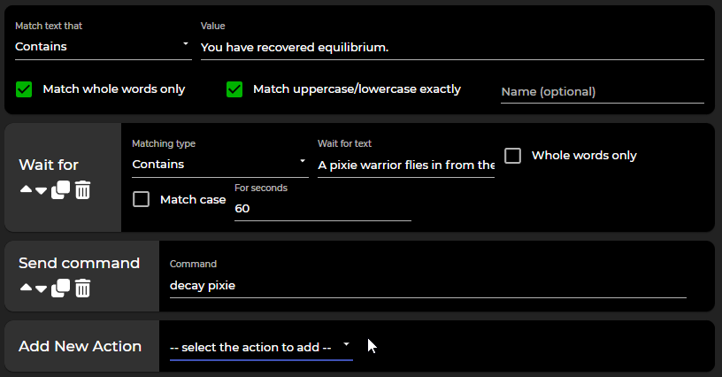Disable Match uppercase/lowercase exactly checkbox
Viewport: 722px width, 377px height.
click(234, 89)
